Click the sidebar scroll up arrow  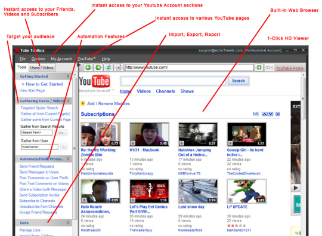point(75,75)
